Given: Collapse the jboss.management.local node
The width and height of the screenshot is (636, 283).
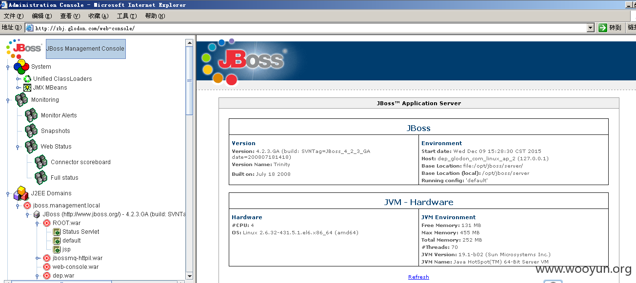Looking at the screenshot, I should (18, 206).
